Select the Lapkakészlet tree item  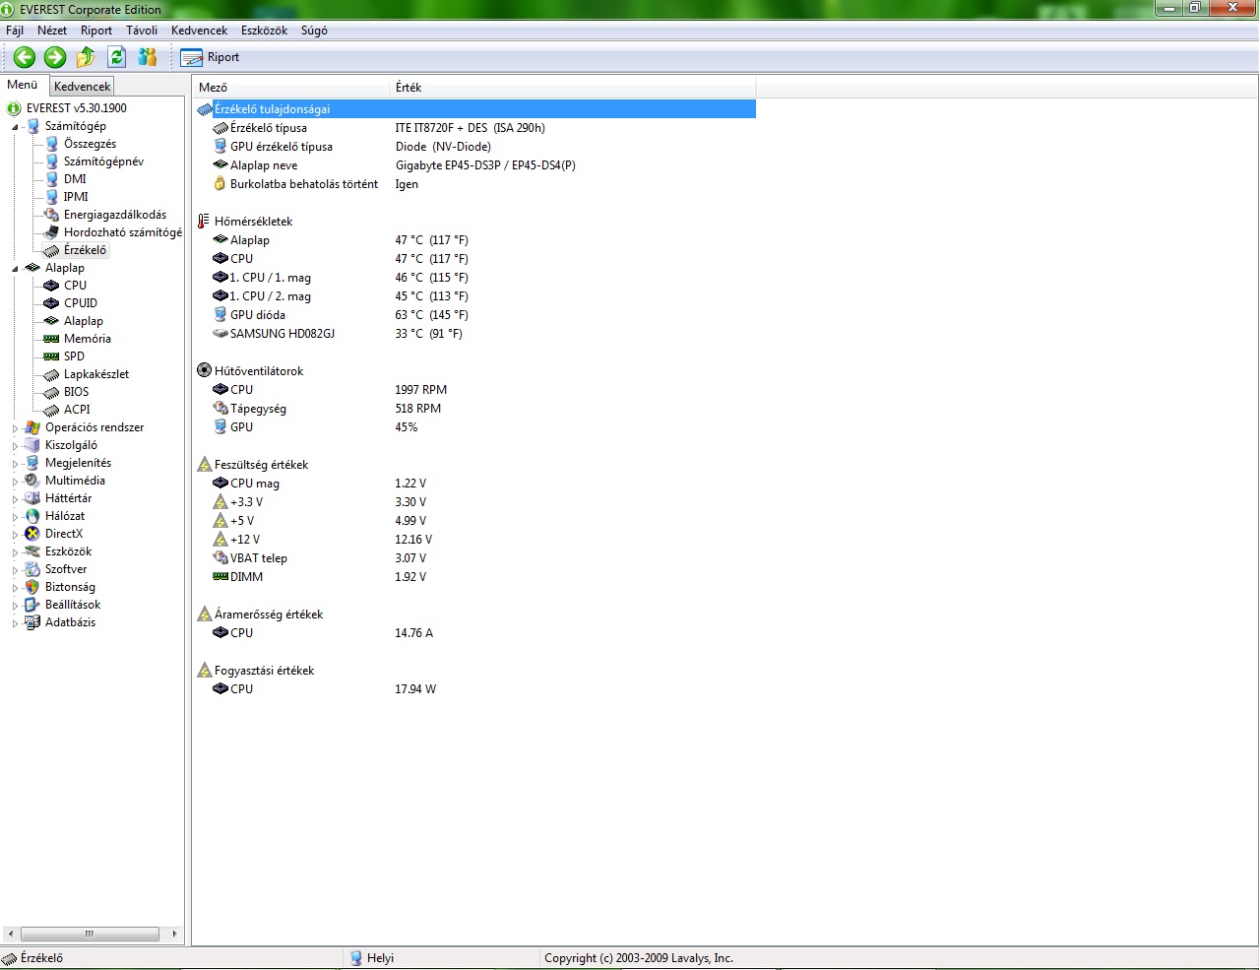[x=96, y=374]
